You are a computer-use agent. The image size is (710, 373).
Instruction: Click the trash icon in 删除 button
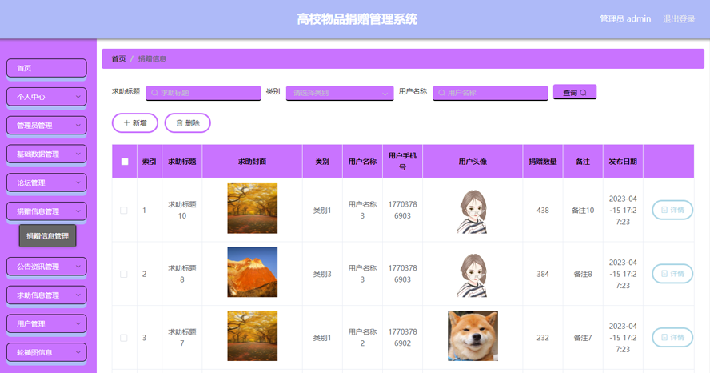point(179,122)
